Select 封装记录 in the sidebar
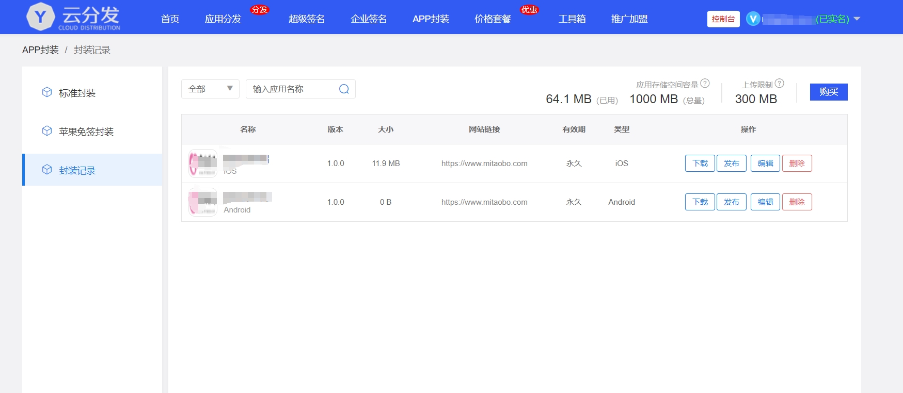Image resolution: width=903 pixels, height=393 pixels. click(77, 170)
